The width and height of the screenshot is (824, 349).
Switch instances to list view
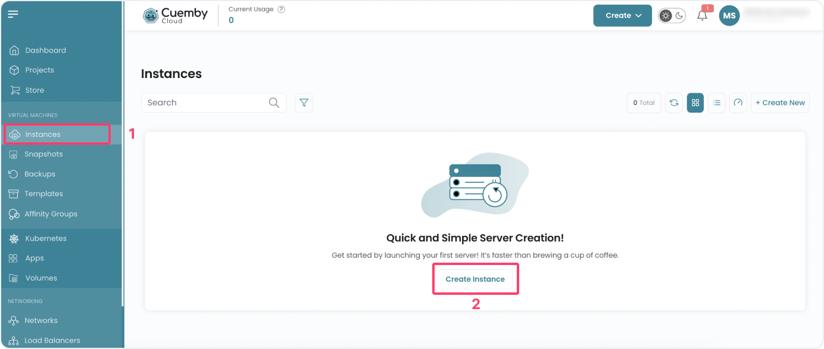[x=716, y=102]
